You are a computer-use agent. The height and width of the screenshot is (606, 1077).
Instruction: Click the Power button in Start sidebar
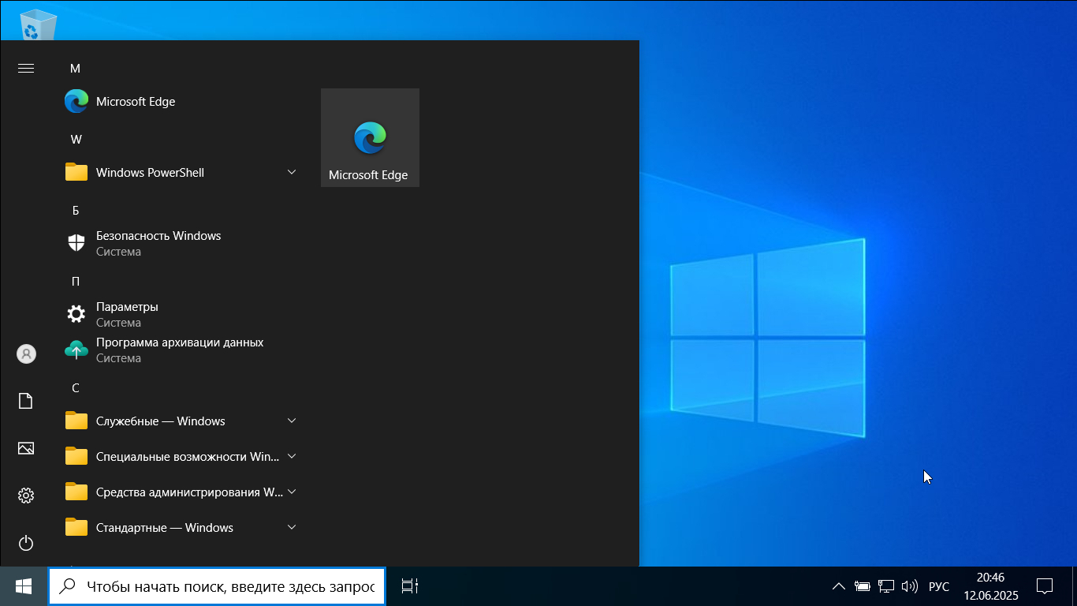tap(26, 543)
